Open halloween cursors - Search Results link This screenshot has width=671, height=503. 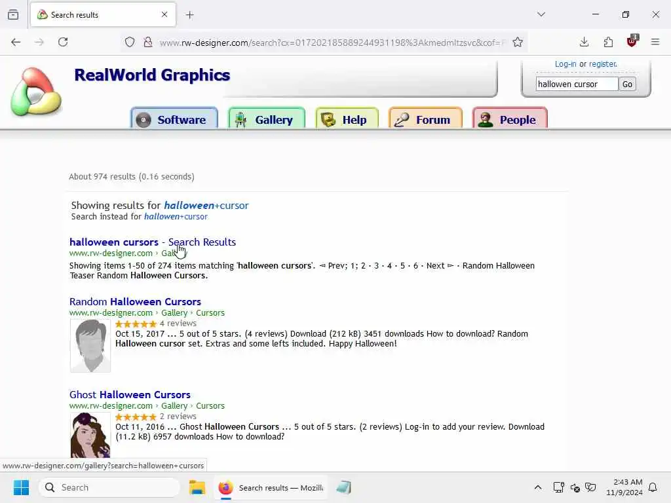click(152, 242)
